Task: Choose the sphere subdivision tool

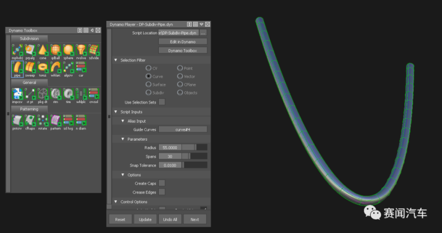Action: point(69,50)
